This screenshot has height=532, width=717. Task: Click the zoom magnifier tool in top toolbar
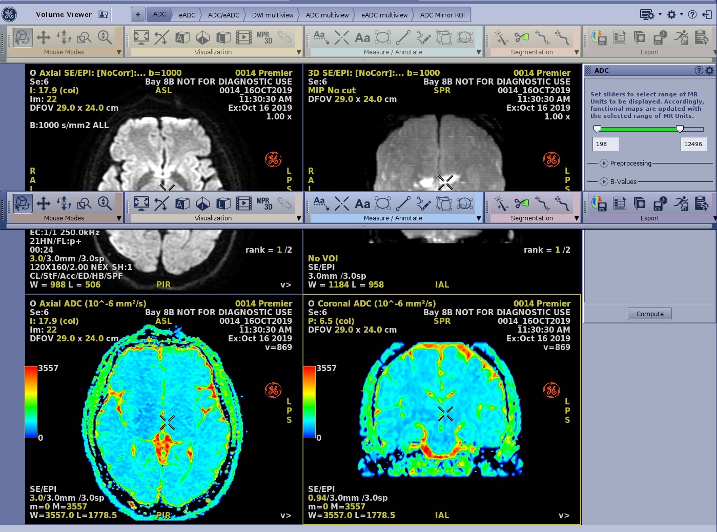105,37
